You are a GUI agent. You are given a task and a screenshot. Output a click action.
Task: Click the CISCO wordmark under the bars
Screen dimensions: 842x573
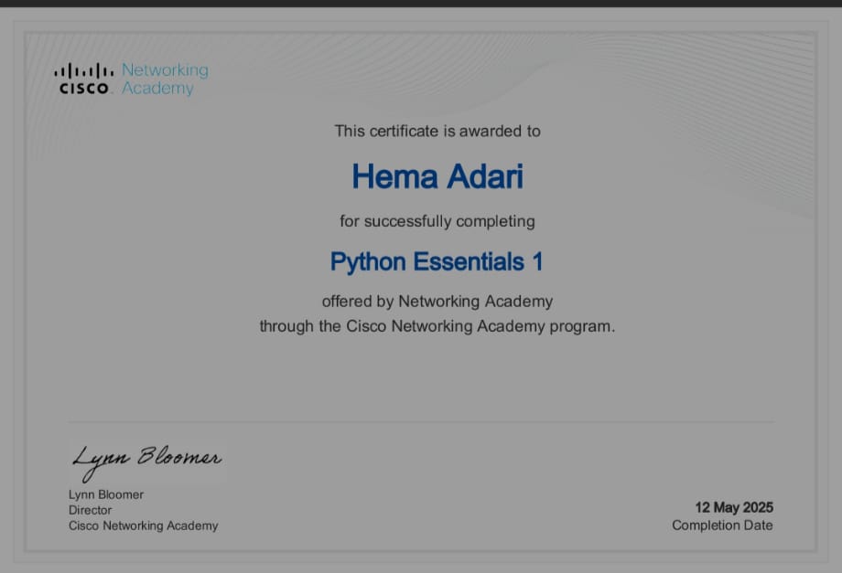(83, 89)
